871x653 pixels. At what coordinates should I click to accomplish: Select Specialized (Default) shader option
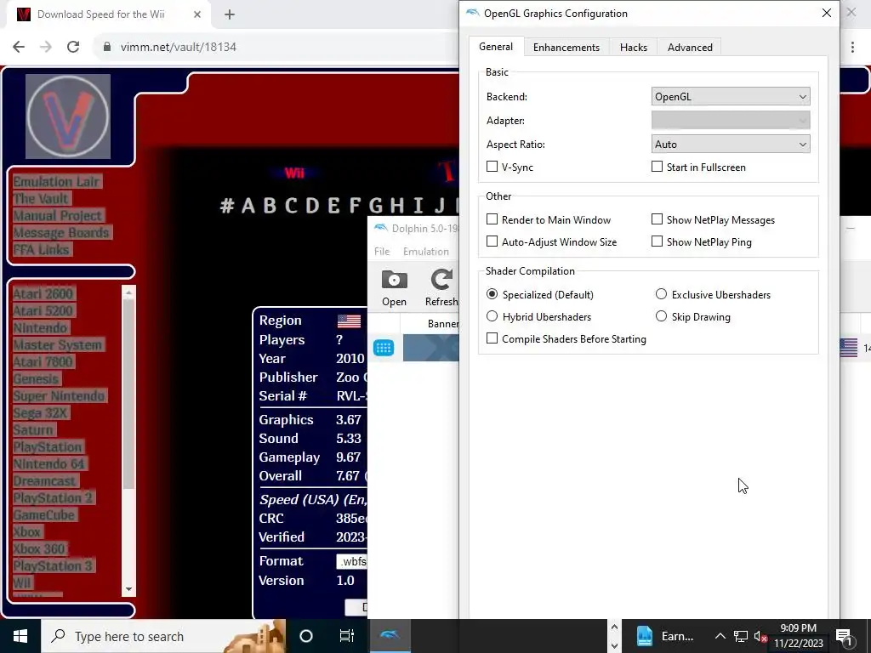(x=492, y=293)
